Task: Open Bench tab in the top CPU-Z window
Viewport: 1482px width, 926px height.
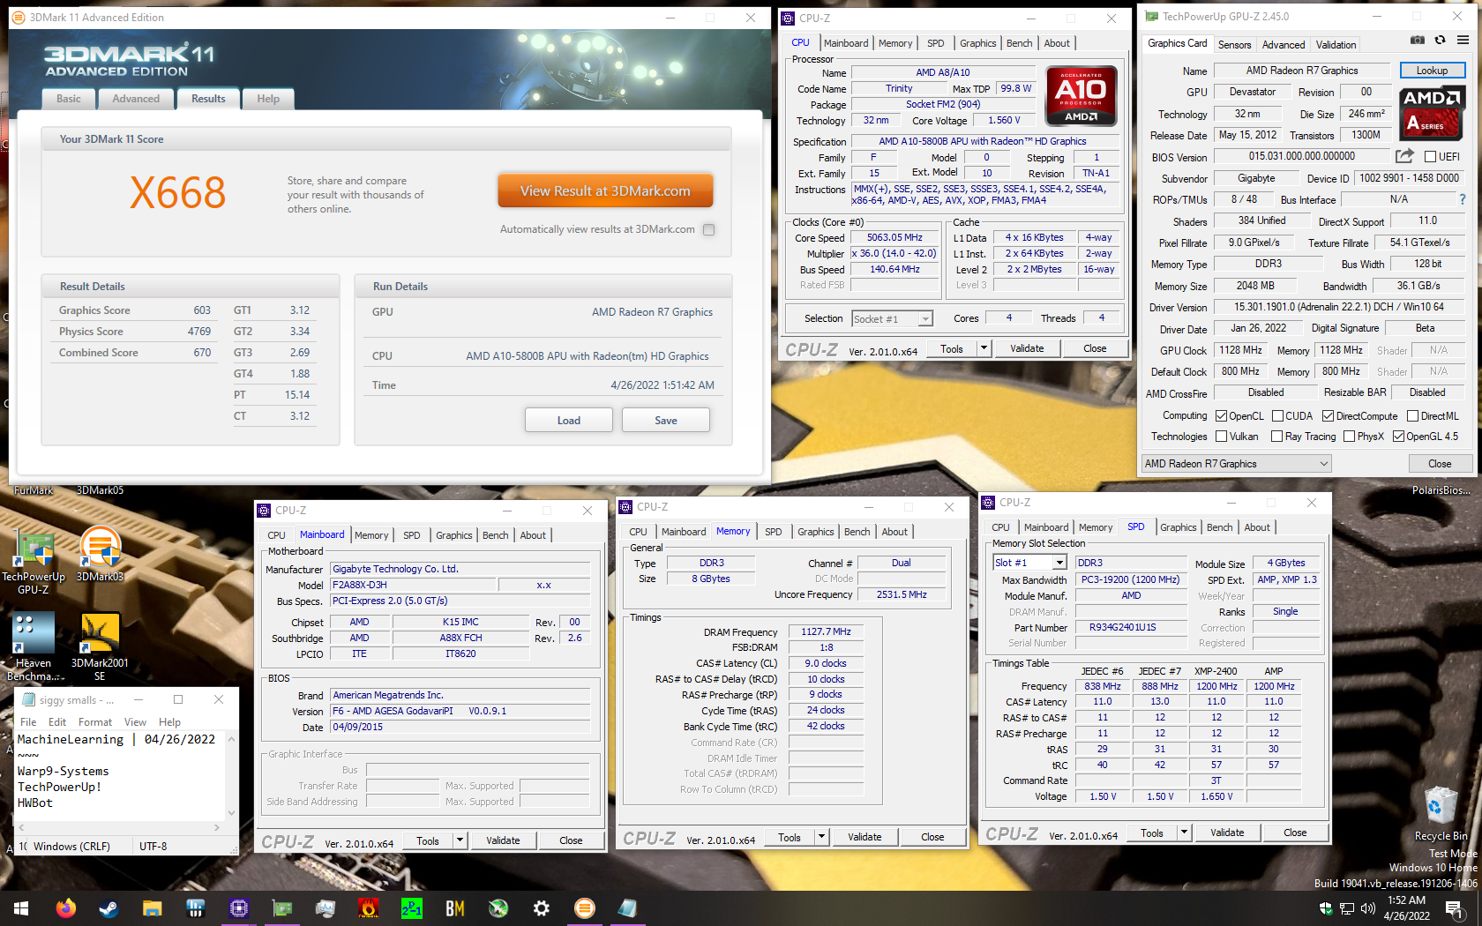Action: (1019, 43)
